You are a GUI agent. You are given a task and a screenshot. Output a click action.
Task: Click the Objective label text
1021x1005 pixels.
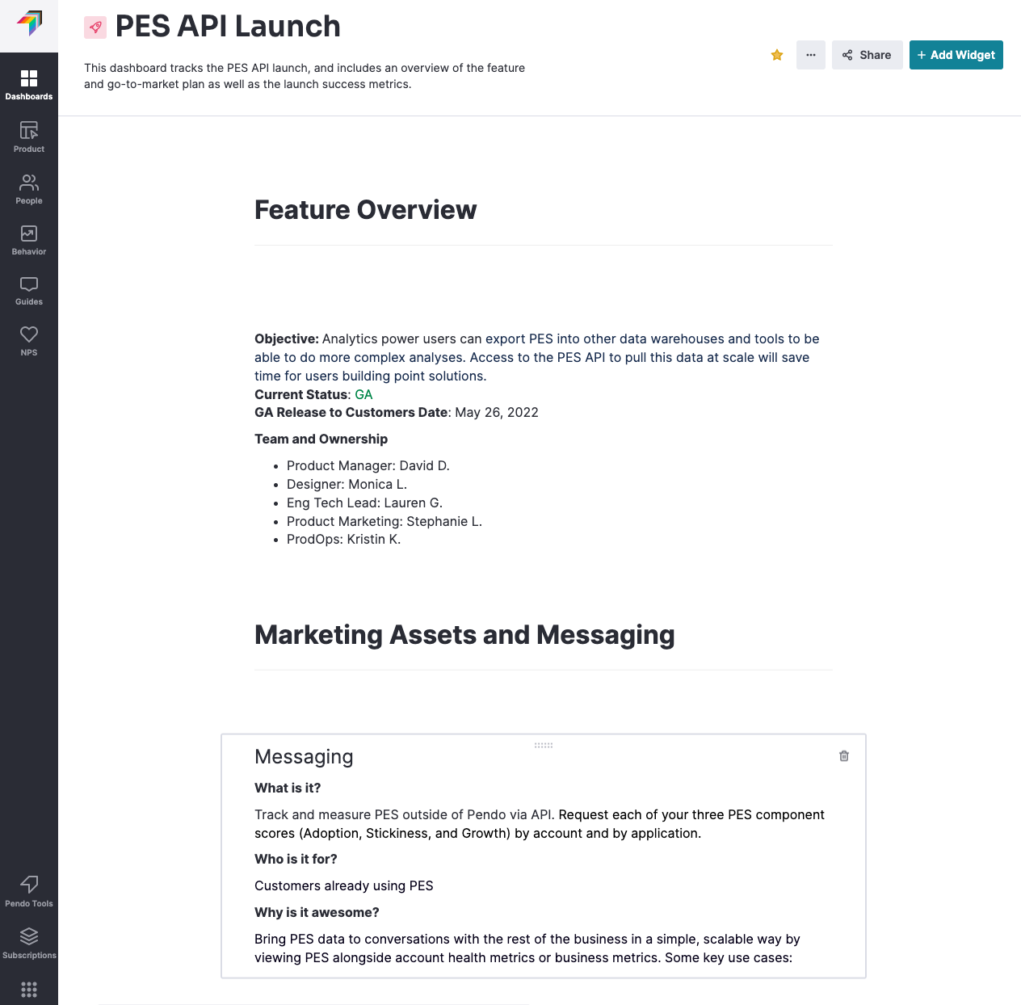pyautogui.click(x=287, y=339)
